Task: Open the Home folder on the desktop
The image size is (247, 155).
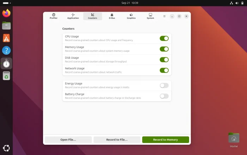Action: (234, 140)
